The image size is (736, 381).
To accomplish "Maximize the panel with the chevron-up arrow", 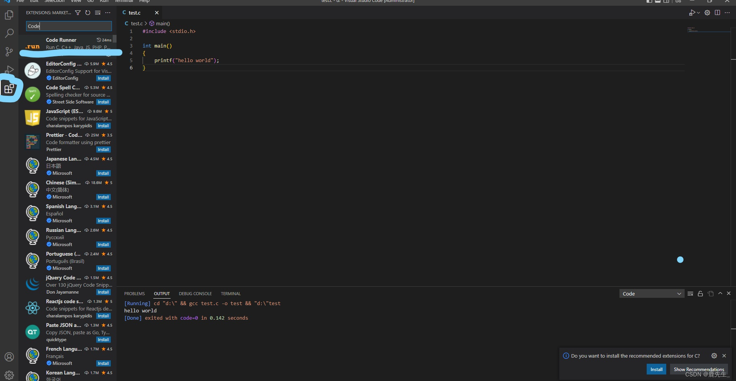I will pyautogui.click(x=720, y=293).
